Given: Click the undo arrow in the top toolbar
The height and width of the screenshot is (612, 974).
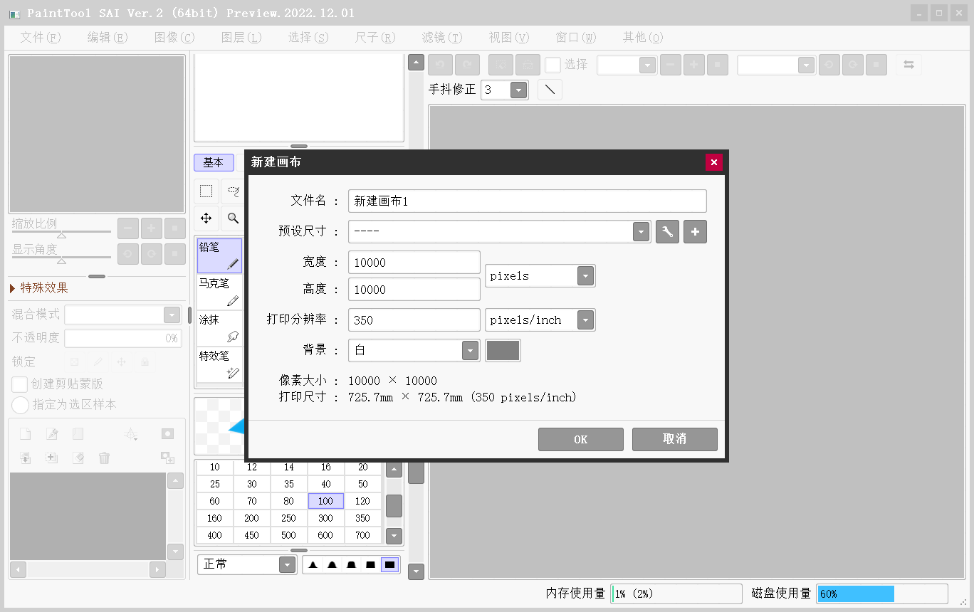Looking at the screenshot, I should coord(439,65).
